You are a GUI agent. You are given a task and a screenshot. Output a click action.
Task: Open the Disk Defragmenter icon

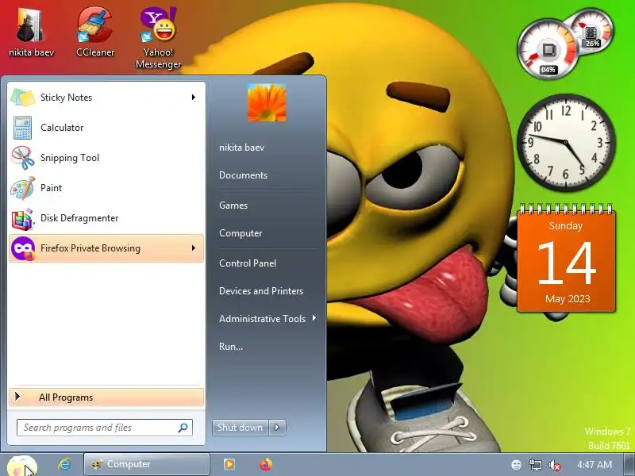23,219
